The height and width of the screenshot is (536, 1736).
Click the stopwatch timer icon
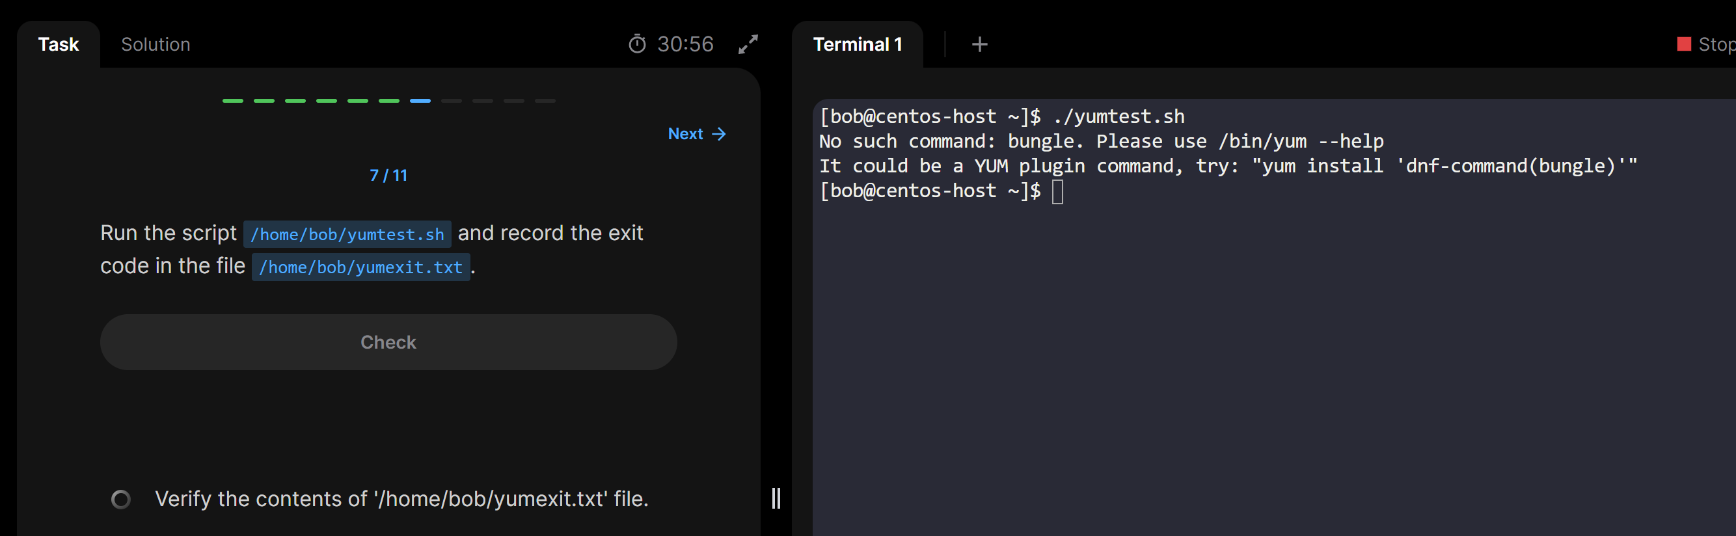pos(637,44)
